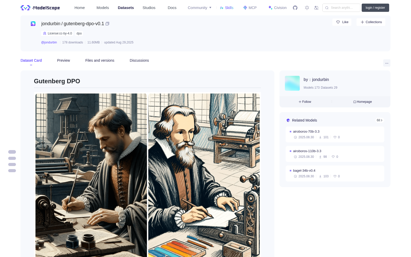The height and width of the screenshot is (257, 411).
Task: Toggle the light/dark theme sun icon
Action: [307, 8]
